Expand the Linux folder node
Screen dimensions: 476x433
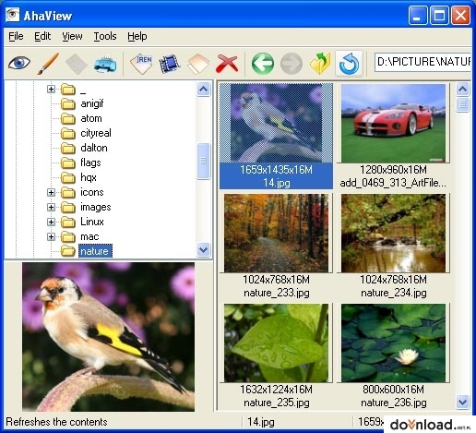pos(51,222)
